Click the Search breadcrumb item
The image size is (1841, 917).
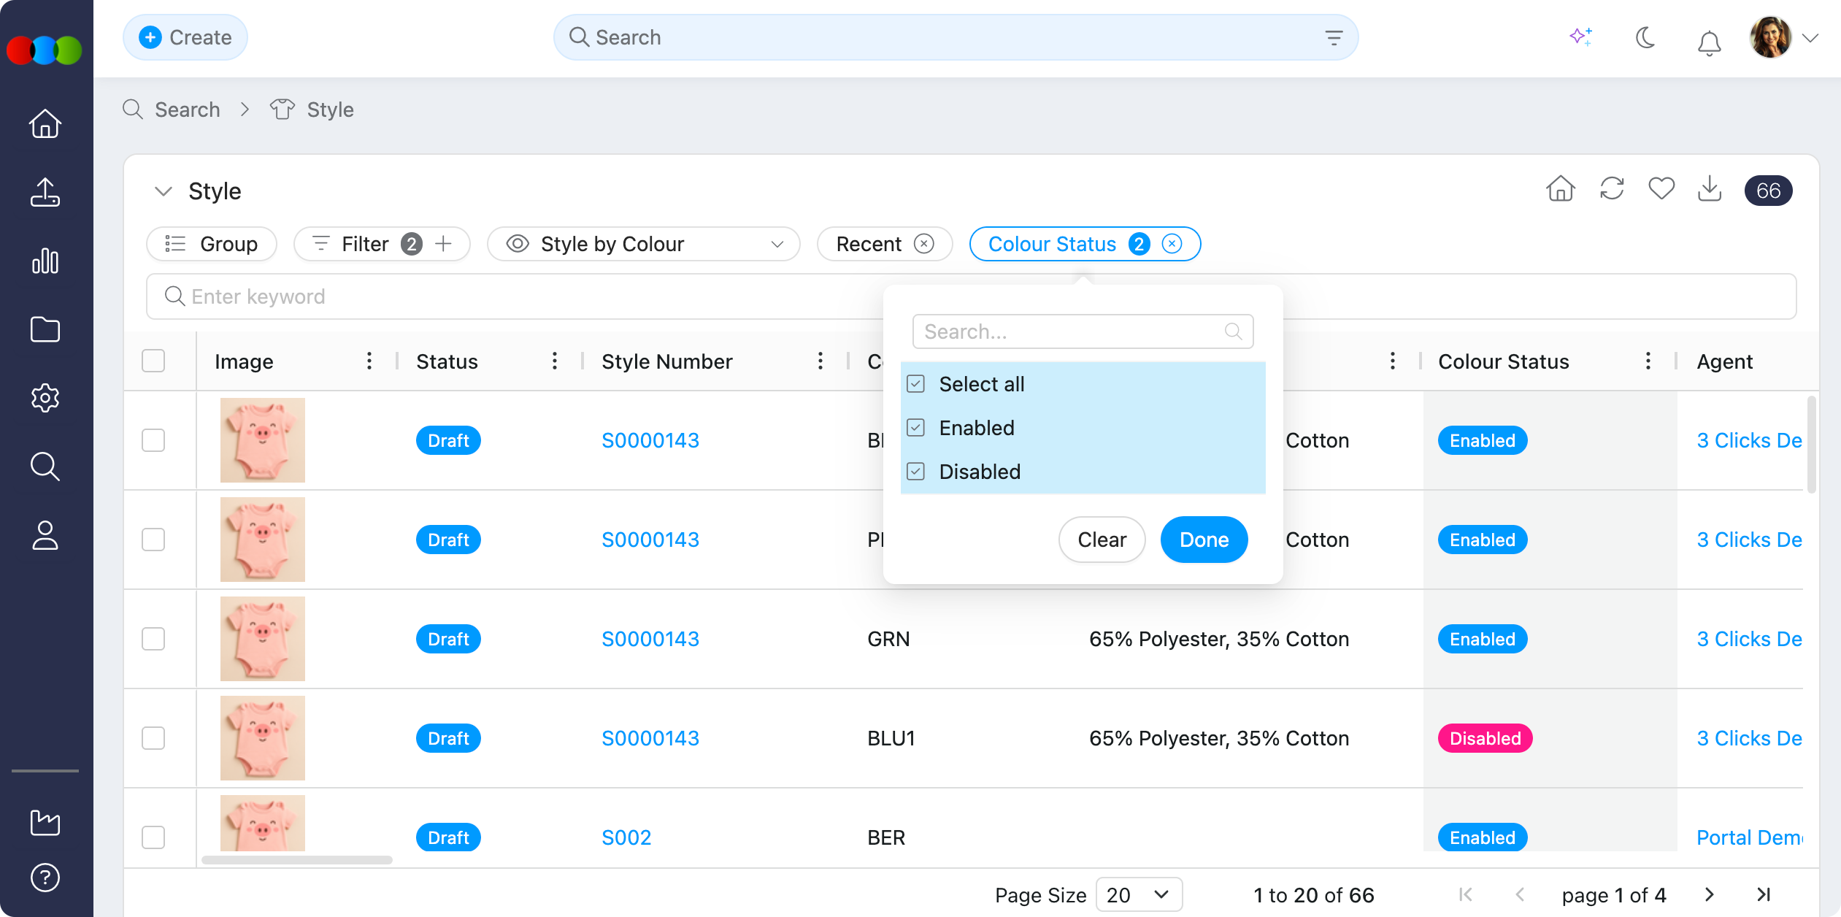click(187, 110)
